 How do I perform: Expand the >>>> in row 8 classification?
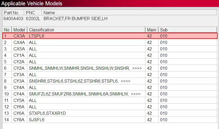pyautogui.click(x=125, y=81)
